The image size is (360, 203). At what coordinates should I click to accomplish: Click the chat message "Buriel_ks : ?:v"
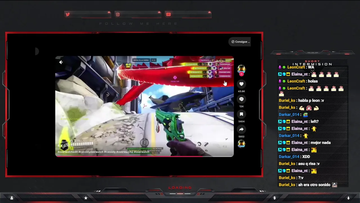point(291,178)
